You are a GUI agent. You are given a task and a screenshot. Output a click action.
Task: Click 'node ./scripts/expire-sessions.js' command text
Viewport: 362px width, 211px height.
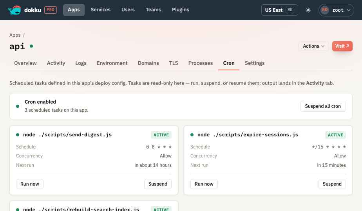[248, 135]
